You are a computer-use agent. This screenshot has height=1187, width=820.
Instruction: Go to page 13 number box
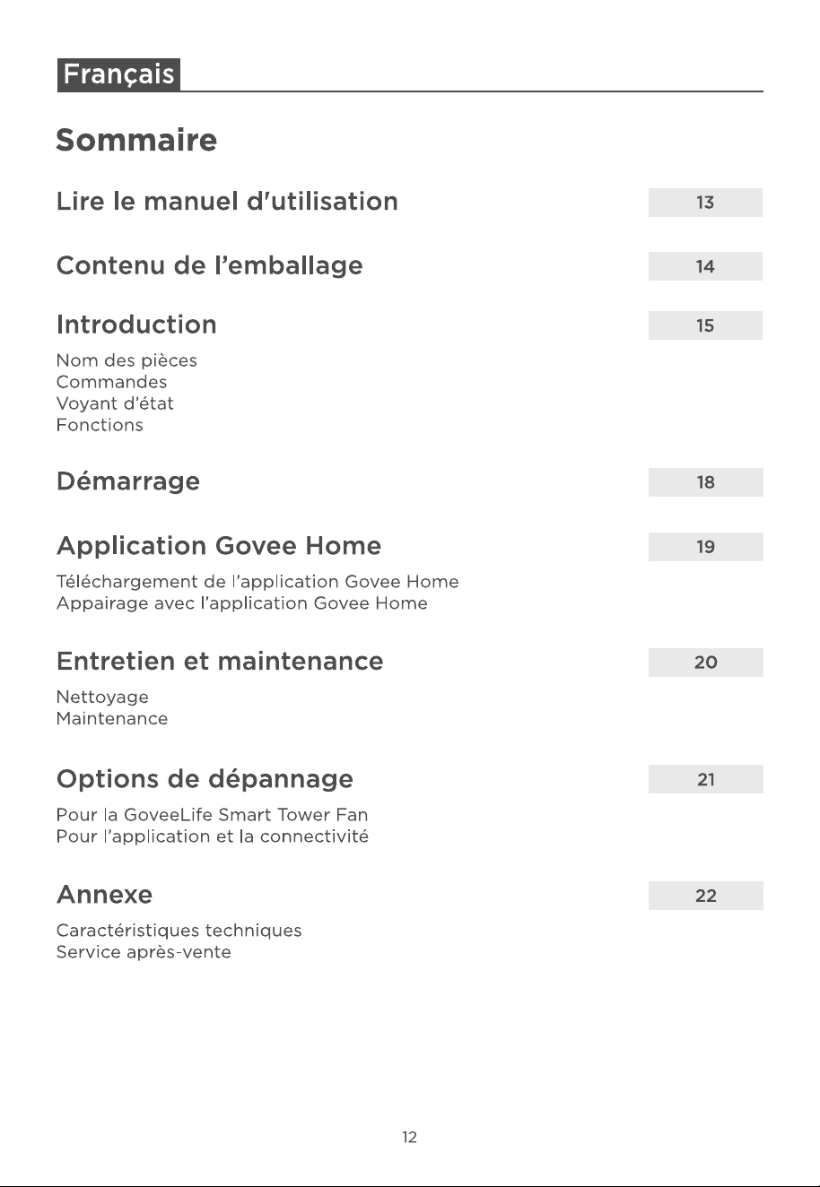(705, 203)
